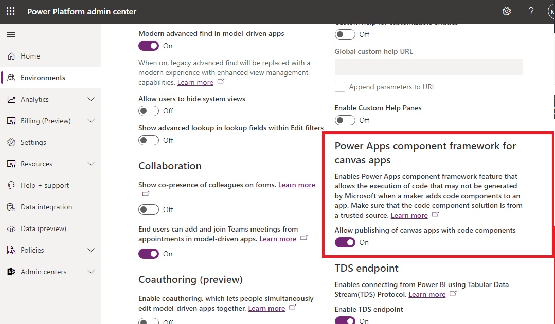
Task: Select Data (preview) in the sidebar
Action: pos(43,228)
